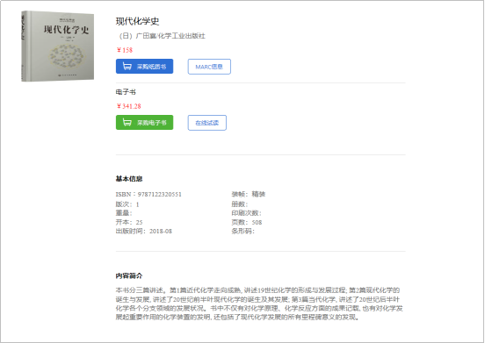Click the author and publisher line 化学工业出版社

(162, 36)
